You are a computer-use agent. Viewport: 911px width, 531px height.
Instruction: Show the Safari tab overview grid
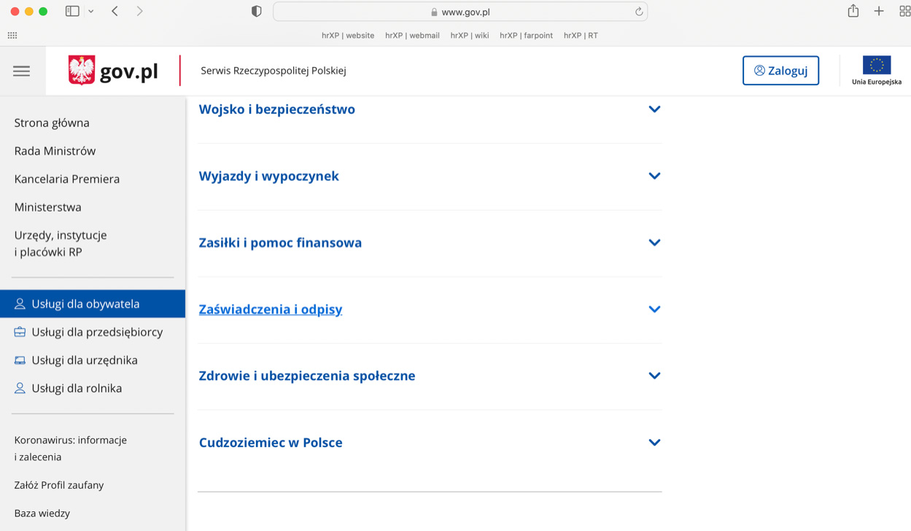click(x=904, y=11)
